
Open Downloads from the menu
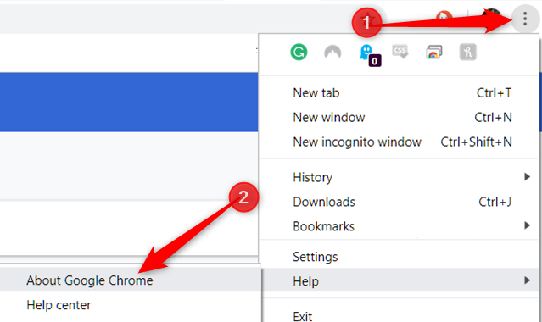[400, 202]
